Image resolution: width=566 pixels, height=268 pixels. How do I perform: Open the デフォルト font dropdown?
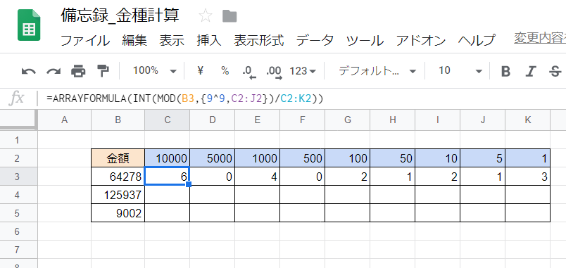377,71
